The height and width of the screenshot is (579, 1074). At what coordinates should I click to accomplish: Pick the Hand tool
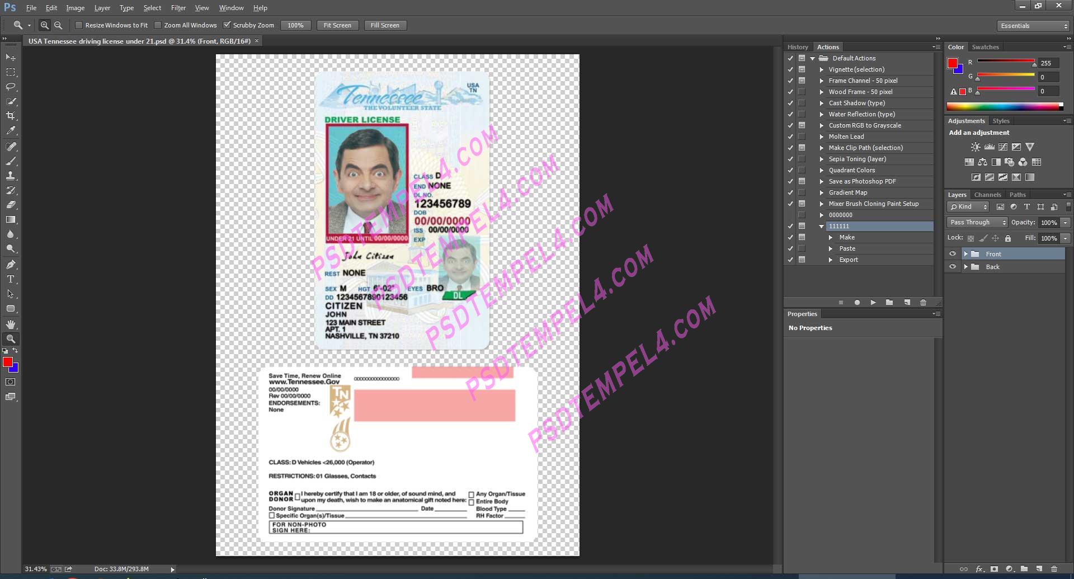pyautogui.click(x=10, y=323)
